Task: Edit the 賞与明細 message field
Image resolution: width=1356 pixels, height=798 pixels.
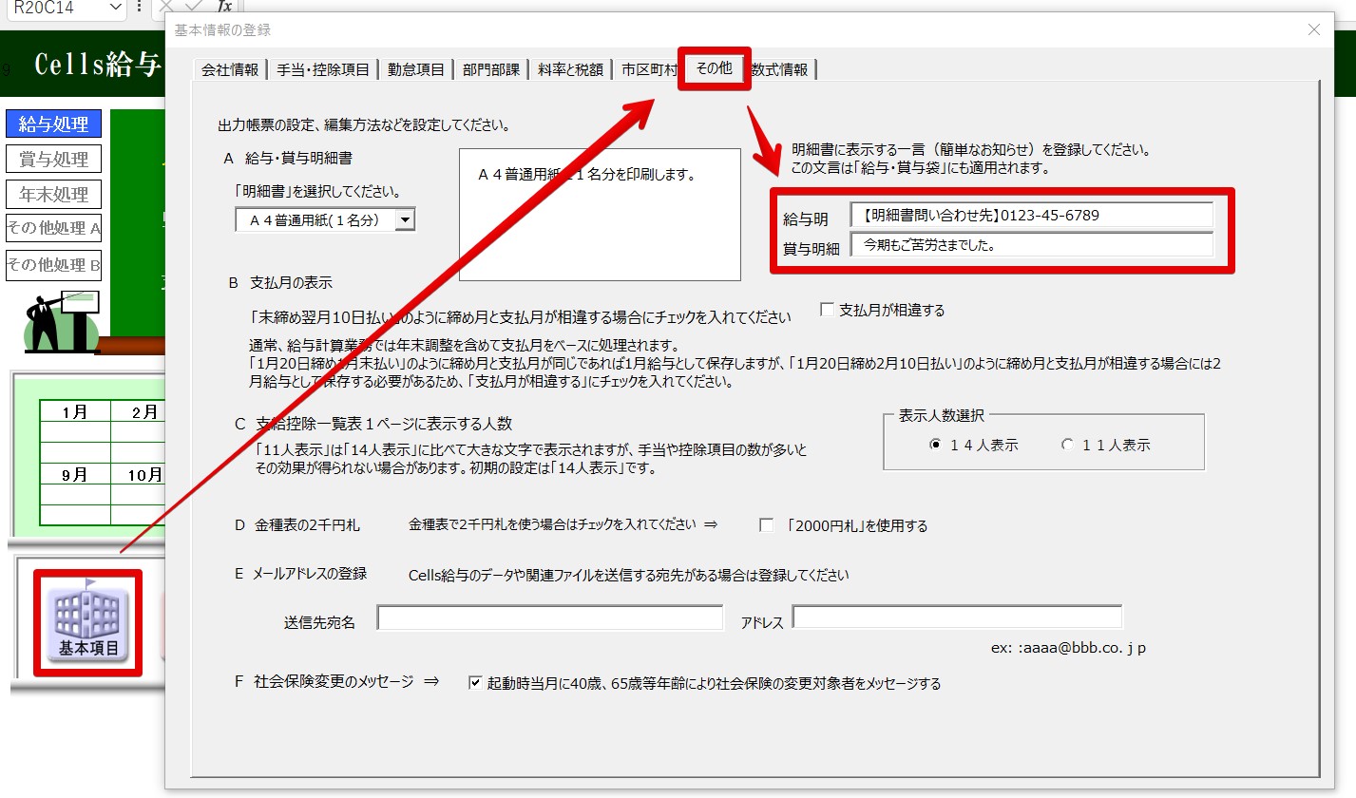Action: (1032, 245)
